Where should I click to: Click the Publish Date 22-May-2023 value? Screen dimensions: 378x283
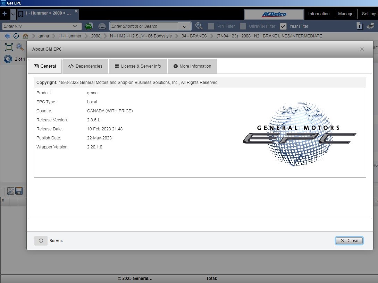click(x=99, y=138)
